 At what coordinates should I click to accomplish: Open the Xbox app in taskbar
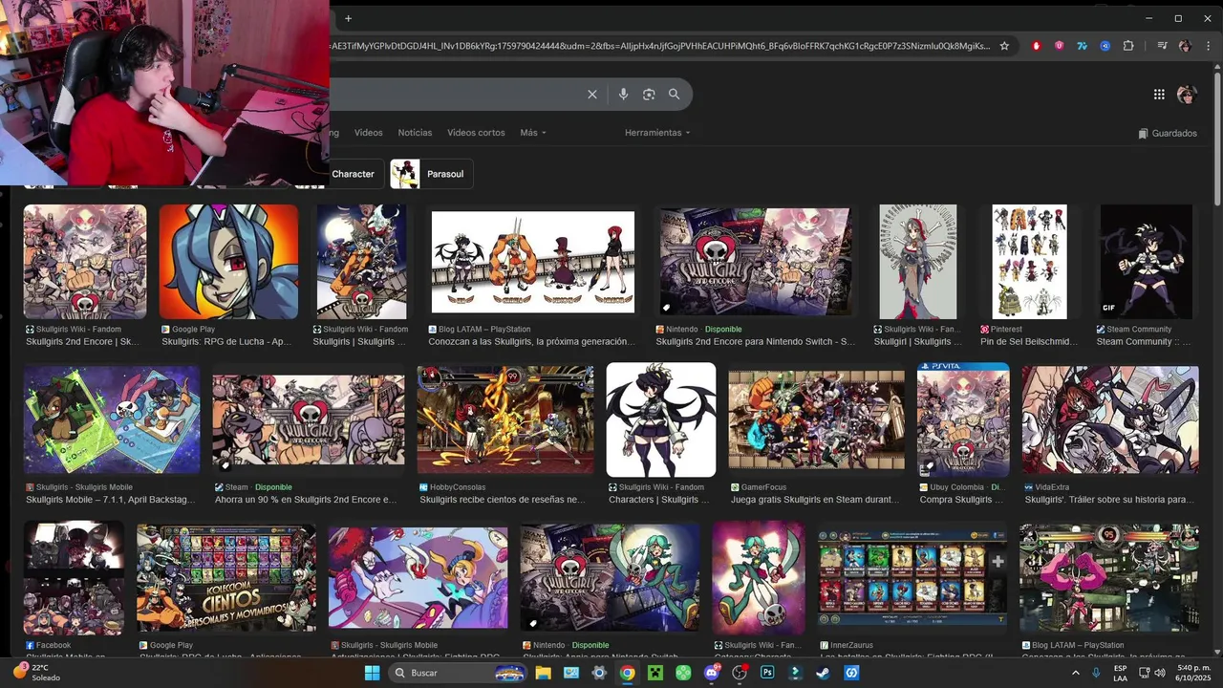[683, 673]
